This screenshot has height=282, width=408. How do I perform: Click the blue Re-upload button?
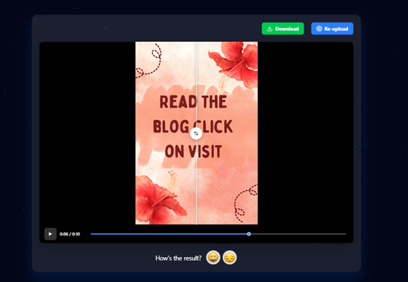tap(332, 29)
